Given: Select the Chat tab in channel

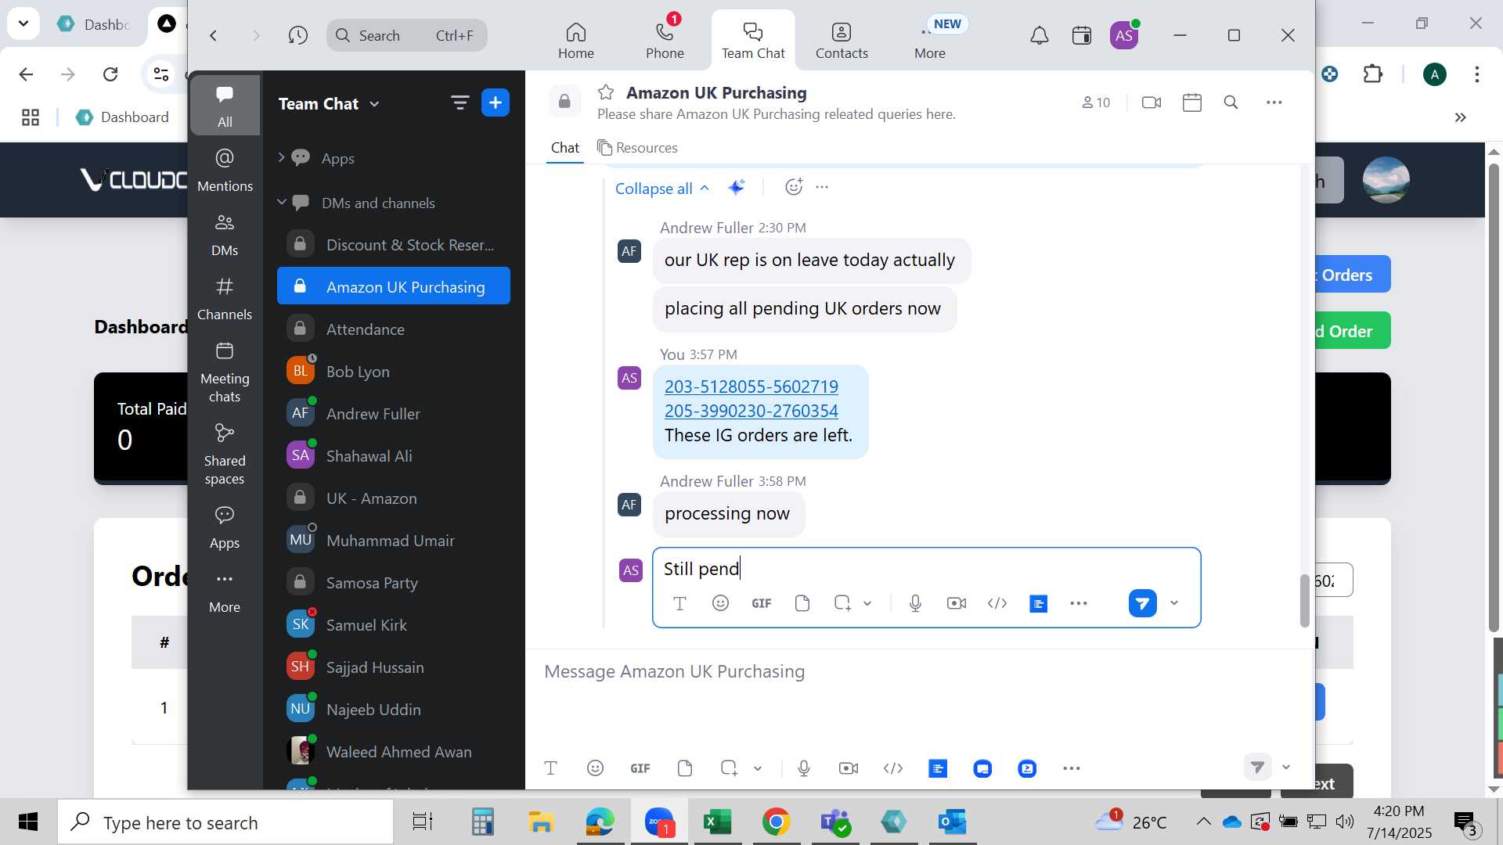Looking at the screenshot, I should tap(565, 147).
